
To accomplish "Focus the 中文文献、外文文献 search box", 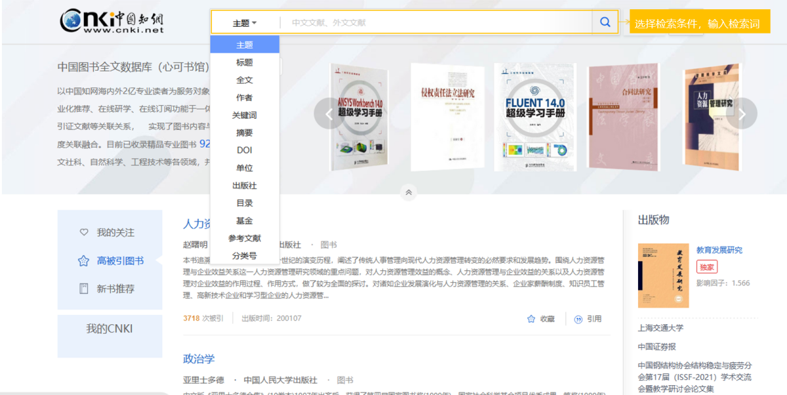I will [x=436, y=23].
